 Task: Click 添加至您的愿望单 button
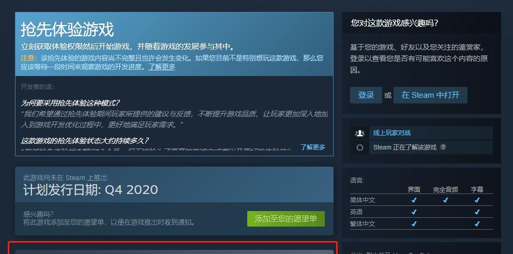285,219
